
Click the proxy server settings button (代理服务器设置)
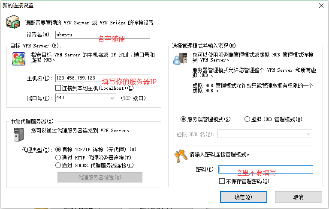pyautogui.click(x=100, y=177)
